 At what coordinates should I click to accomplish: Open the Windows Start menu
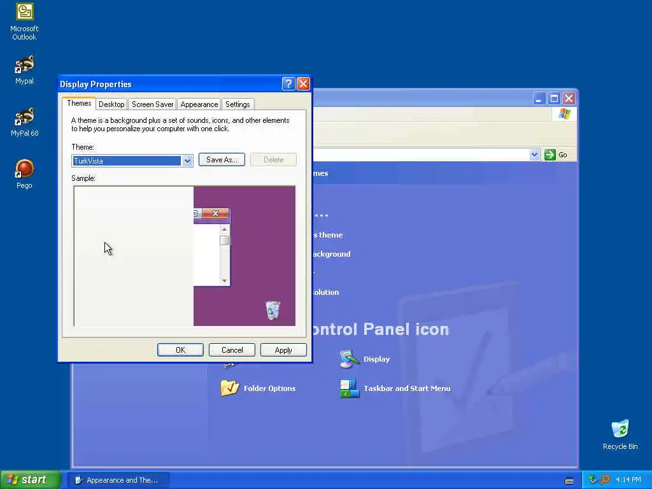tap(31, 480)
